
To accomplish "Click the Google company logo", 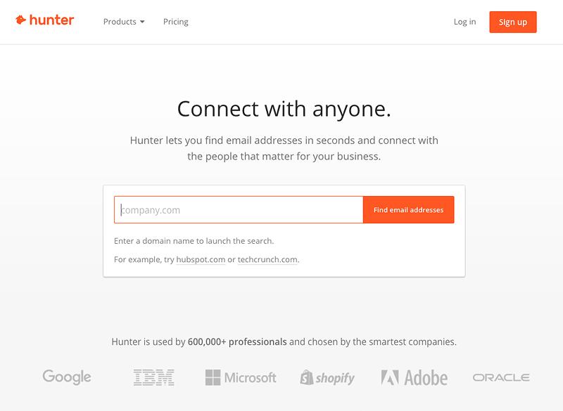I will 67,377.
